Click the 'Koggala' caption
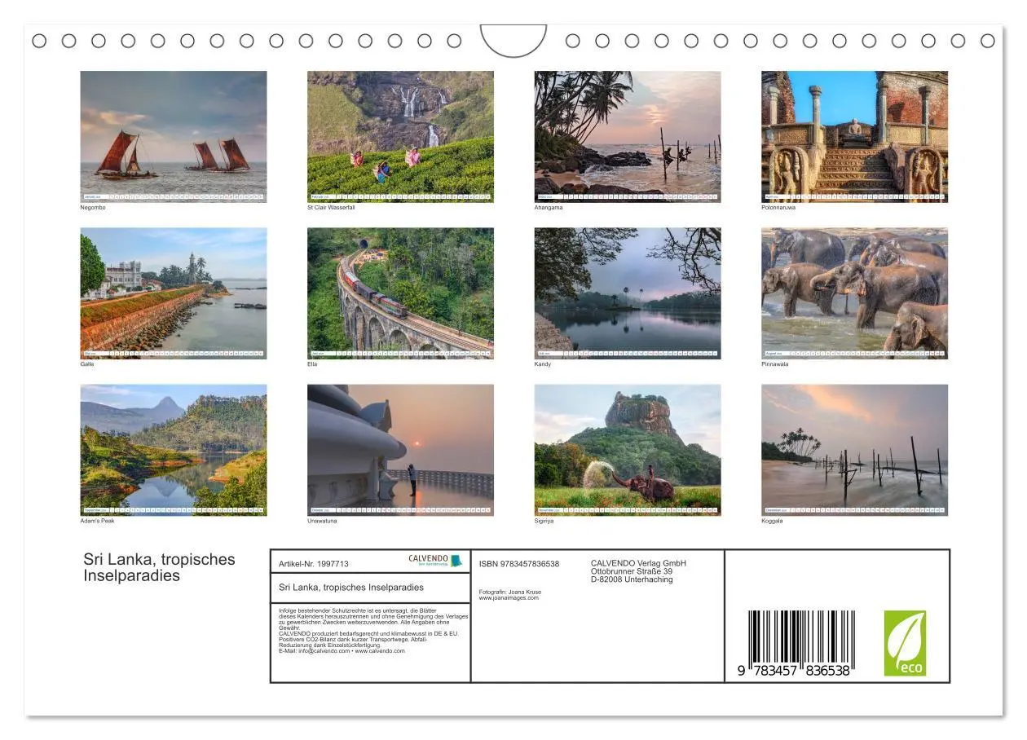This screenshot has height=740, width=1027. [772, 521]
